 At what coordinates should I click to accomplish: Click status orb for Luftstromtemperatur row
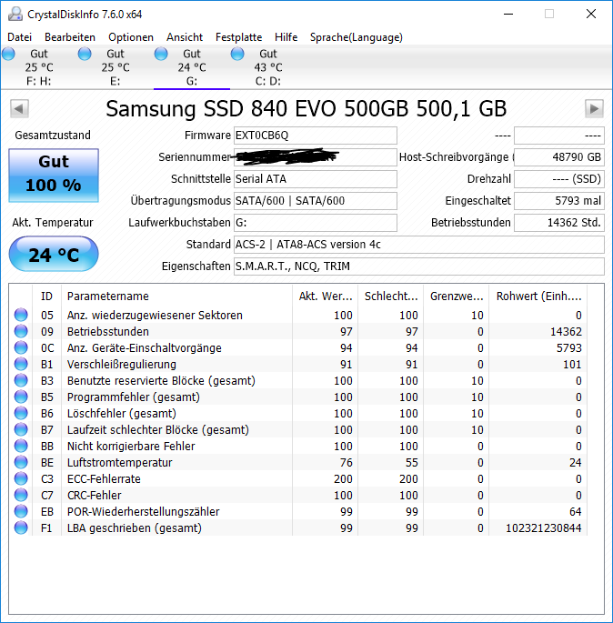[21, 462]
